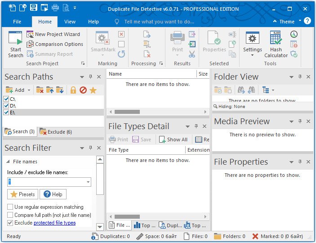Toggle Exclude protected file types checkbox
The width and height of the screenshot is (316, 243).
pos(10,223)
